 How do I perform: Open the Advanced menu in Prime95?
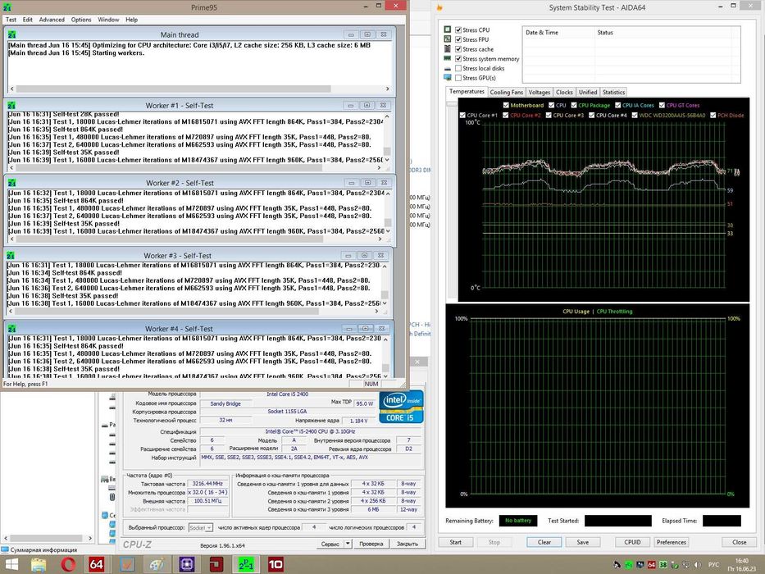tap(52, 20)
